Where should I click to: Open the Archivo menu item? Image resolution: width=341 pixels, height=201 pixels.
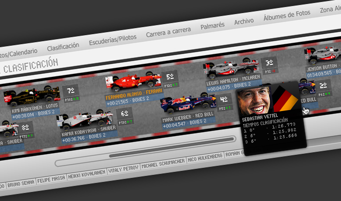point(244,22)
